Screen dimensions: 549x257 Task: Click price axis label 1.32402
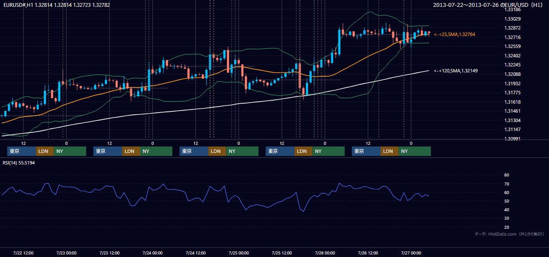pyautogui.click(x=512, y=56)
